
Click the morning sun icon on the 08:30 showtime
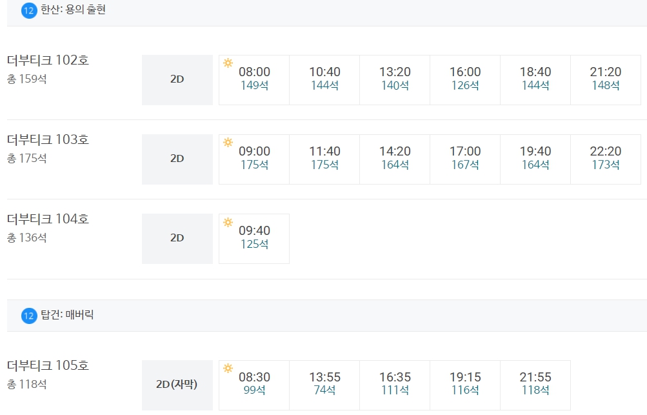click(228, 368)
